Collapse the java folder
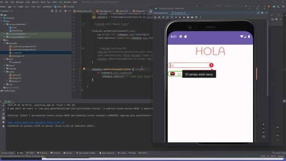 tap(1, 21)
